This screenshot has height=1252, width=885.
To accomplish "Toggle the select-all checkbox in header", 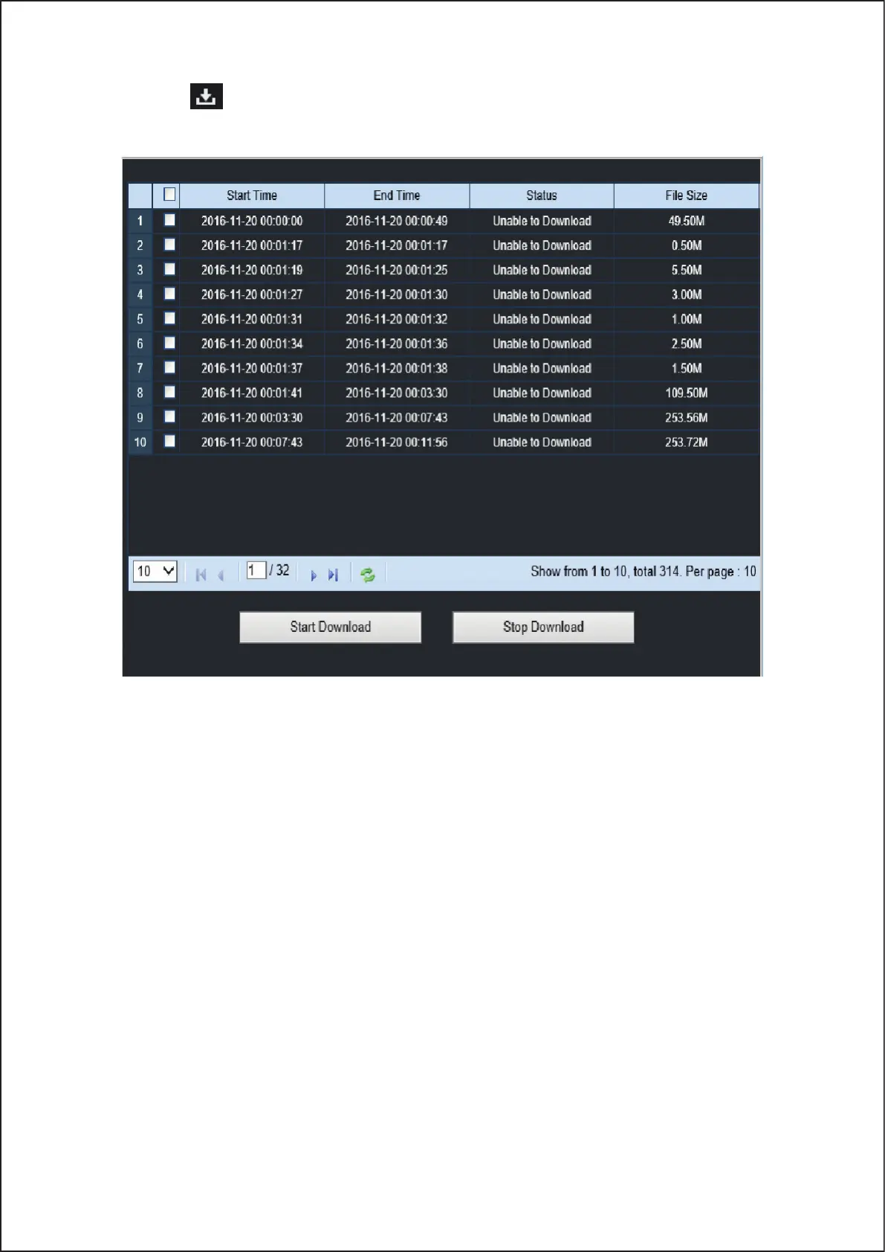I will (169, 195).
